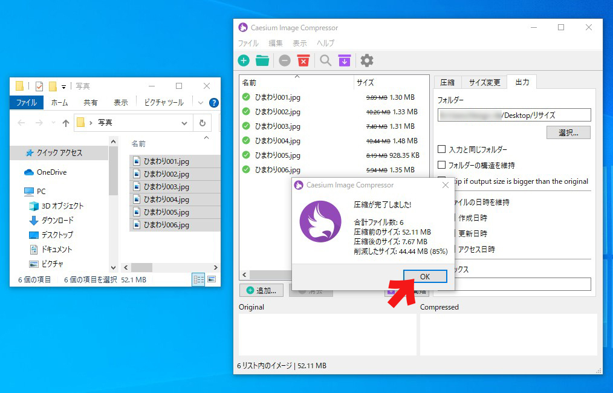The width and height of the screenshot is (613, 393).
Task: Open the 表示 menu in Caesium
Action: pos(300,43)
